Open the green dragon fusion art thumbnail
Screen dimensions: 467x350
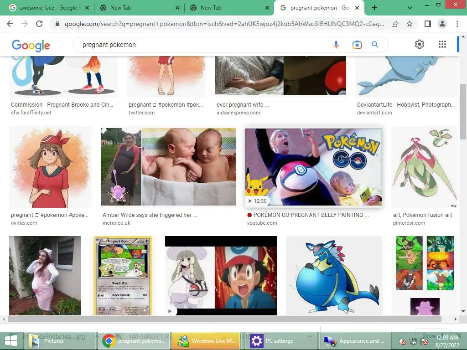pyautogui.click(x=425, y=167)
